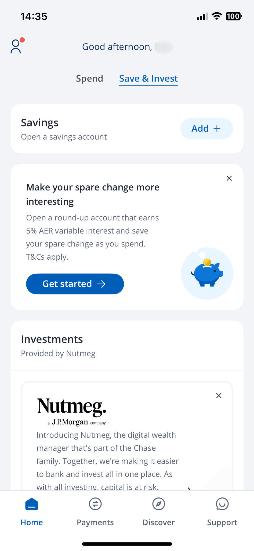The height and width of the screenshot is (551, 254).
Task: Select the Save & Invest tab
Action: point(148,79)
